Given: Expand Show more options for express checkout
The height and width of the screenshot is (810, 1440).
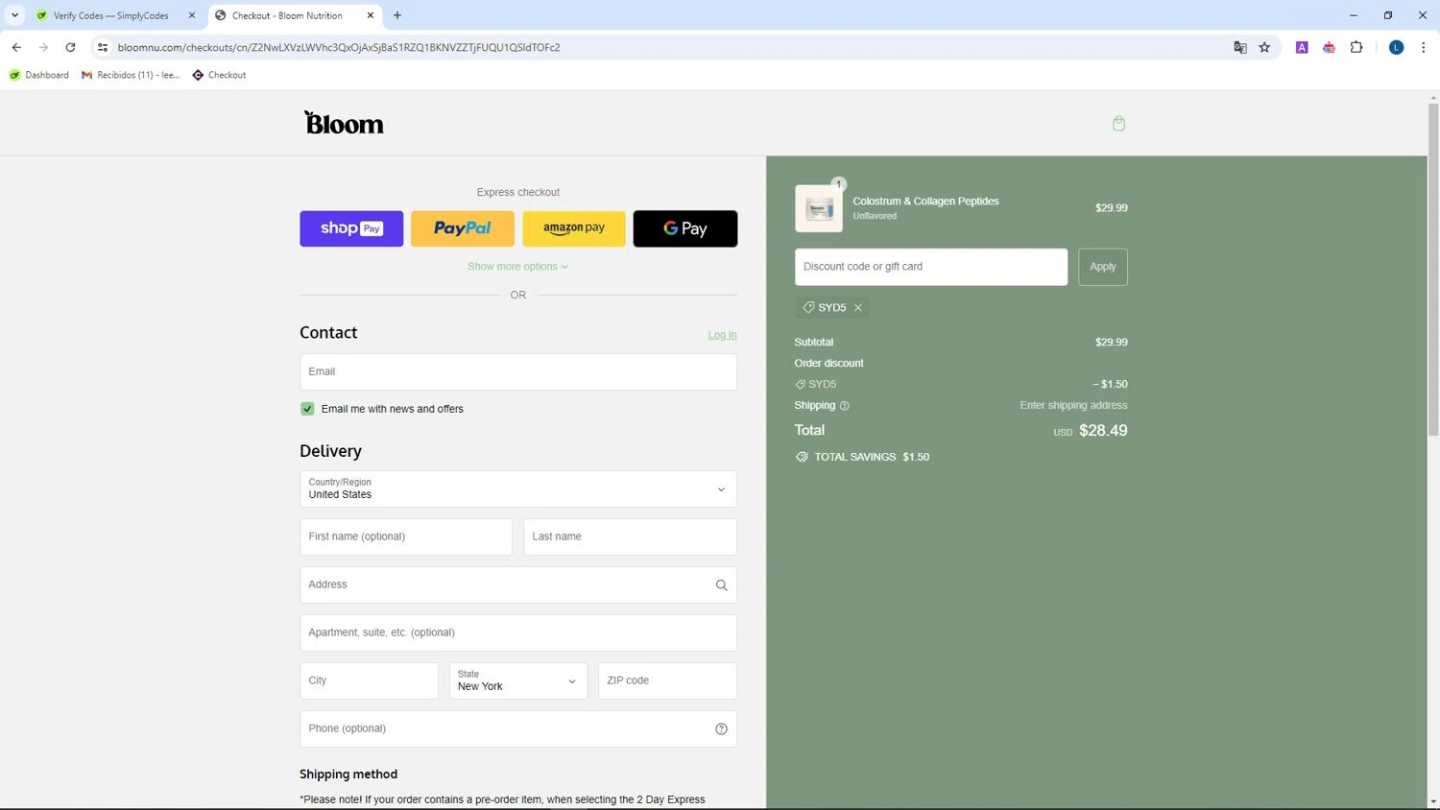Looking at the screenshot, I should click(x=518, y=267).
